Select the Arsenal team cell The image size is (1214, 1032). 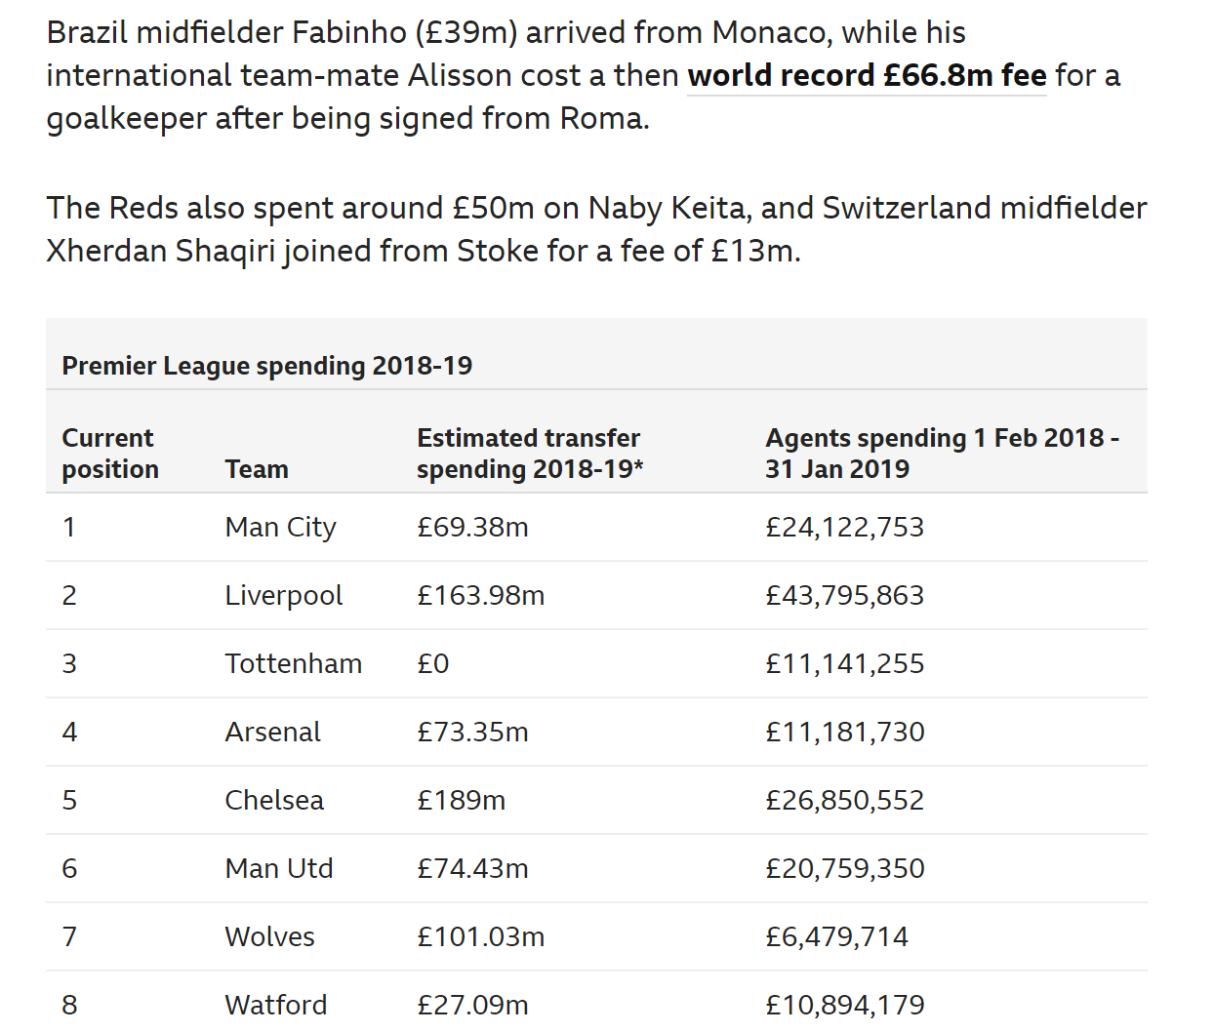pos(272,732)
